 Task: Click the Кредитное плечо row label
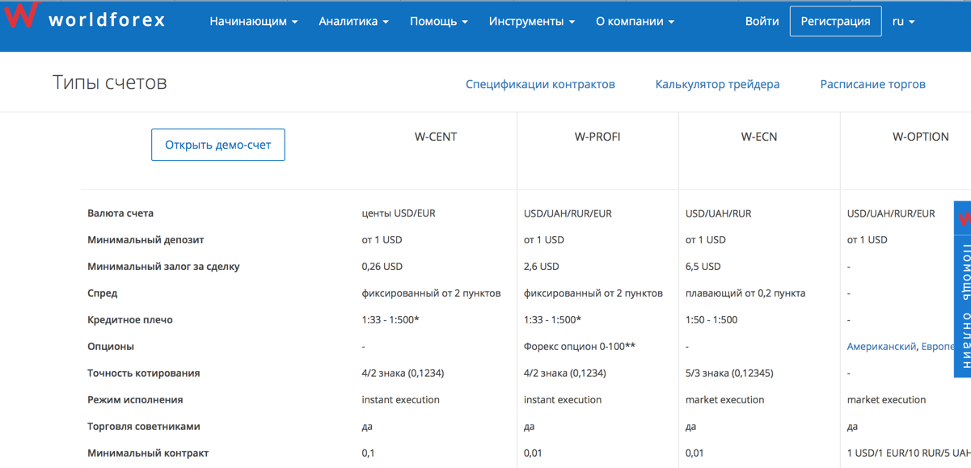[x=130, y=320]
